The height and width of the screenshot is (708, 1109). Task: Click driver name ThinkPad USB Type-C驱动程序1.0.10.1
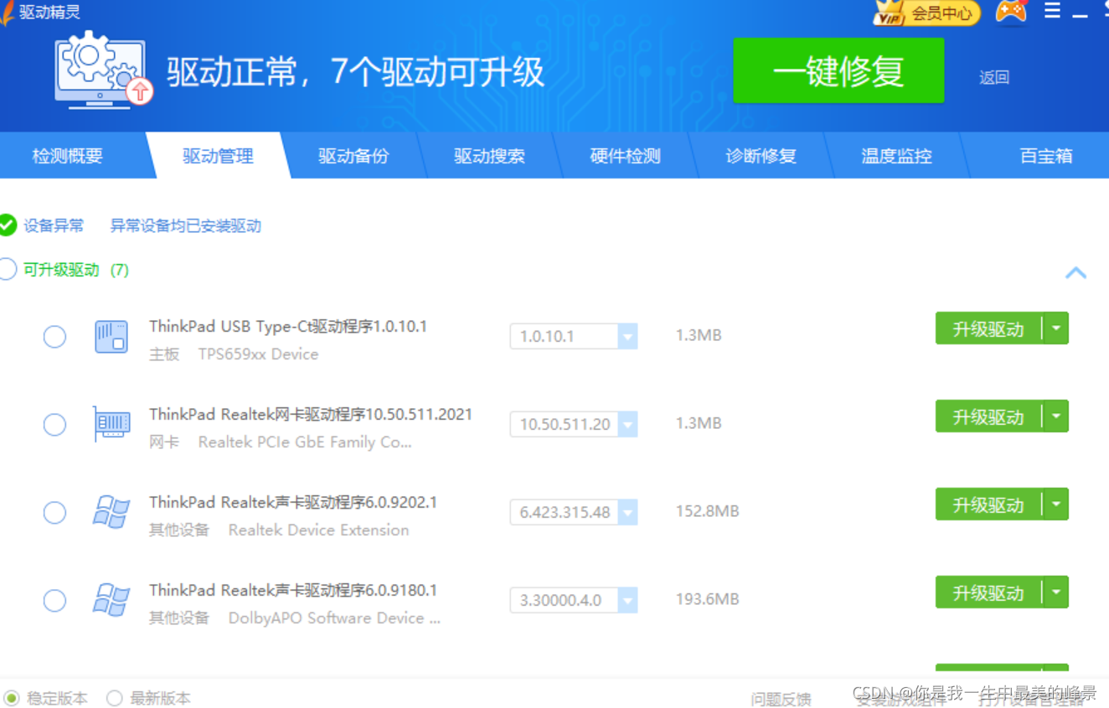point(288,326)
